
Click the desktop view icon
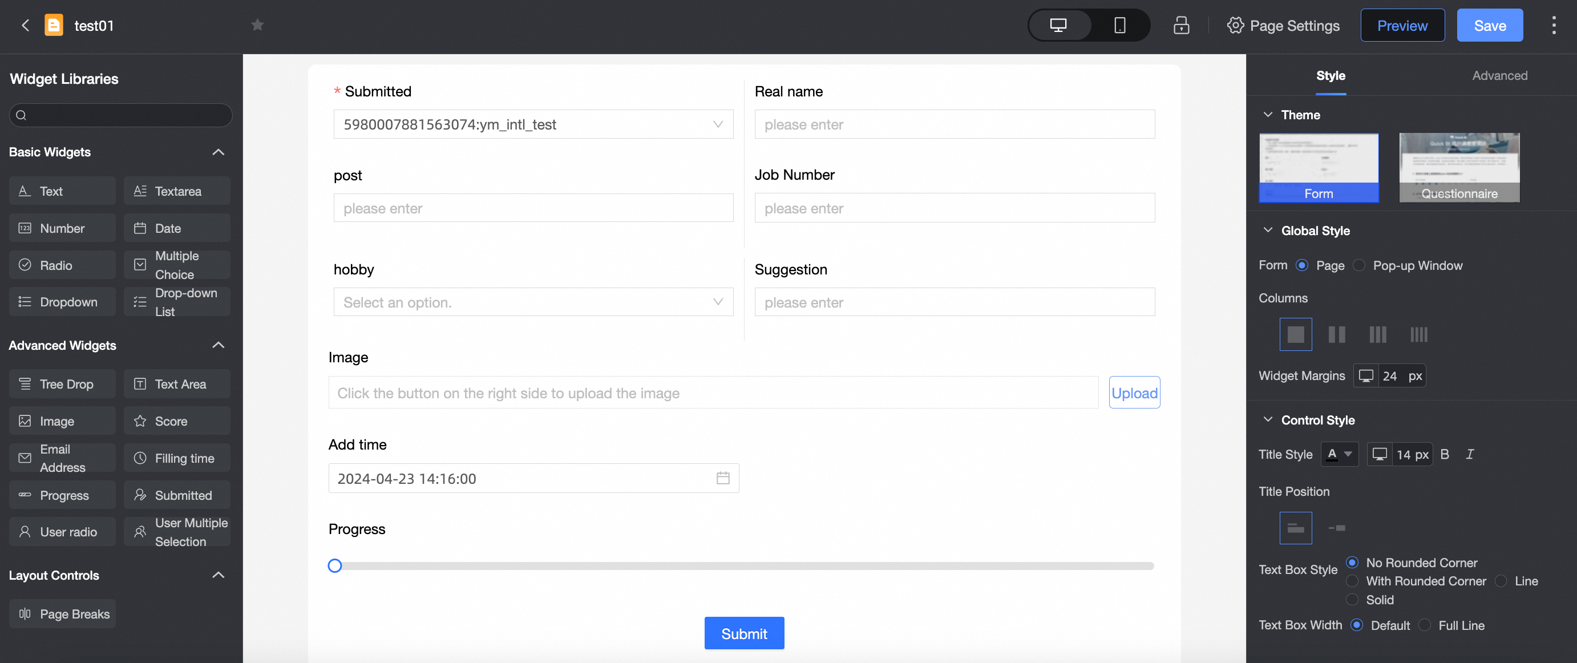point(1058,25)
